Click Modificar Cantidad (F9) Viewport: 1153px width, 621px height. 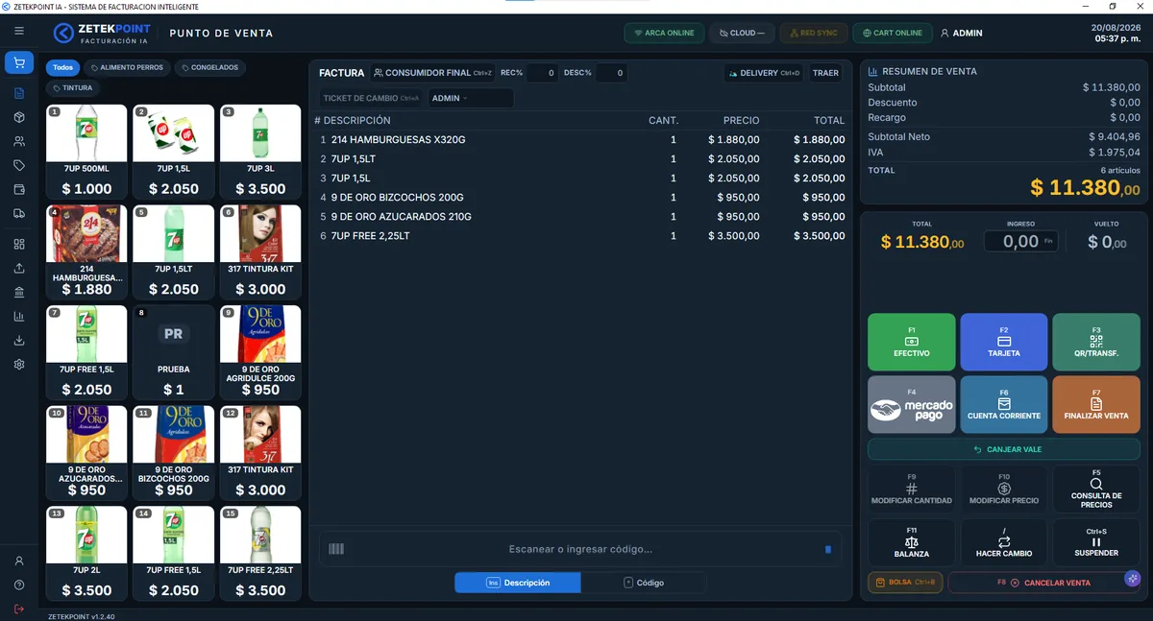[x=912, y=490]
